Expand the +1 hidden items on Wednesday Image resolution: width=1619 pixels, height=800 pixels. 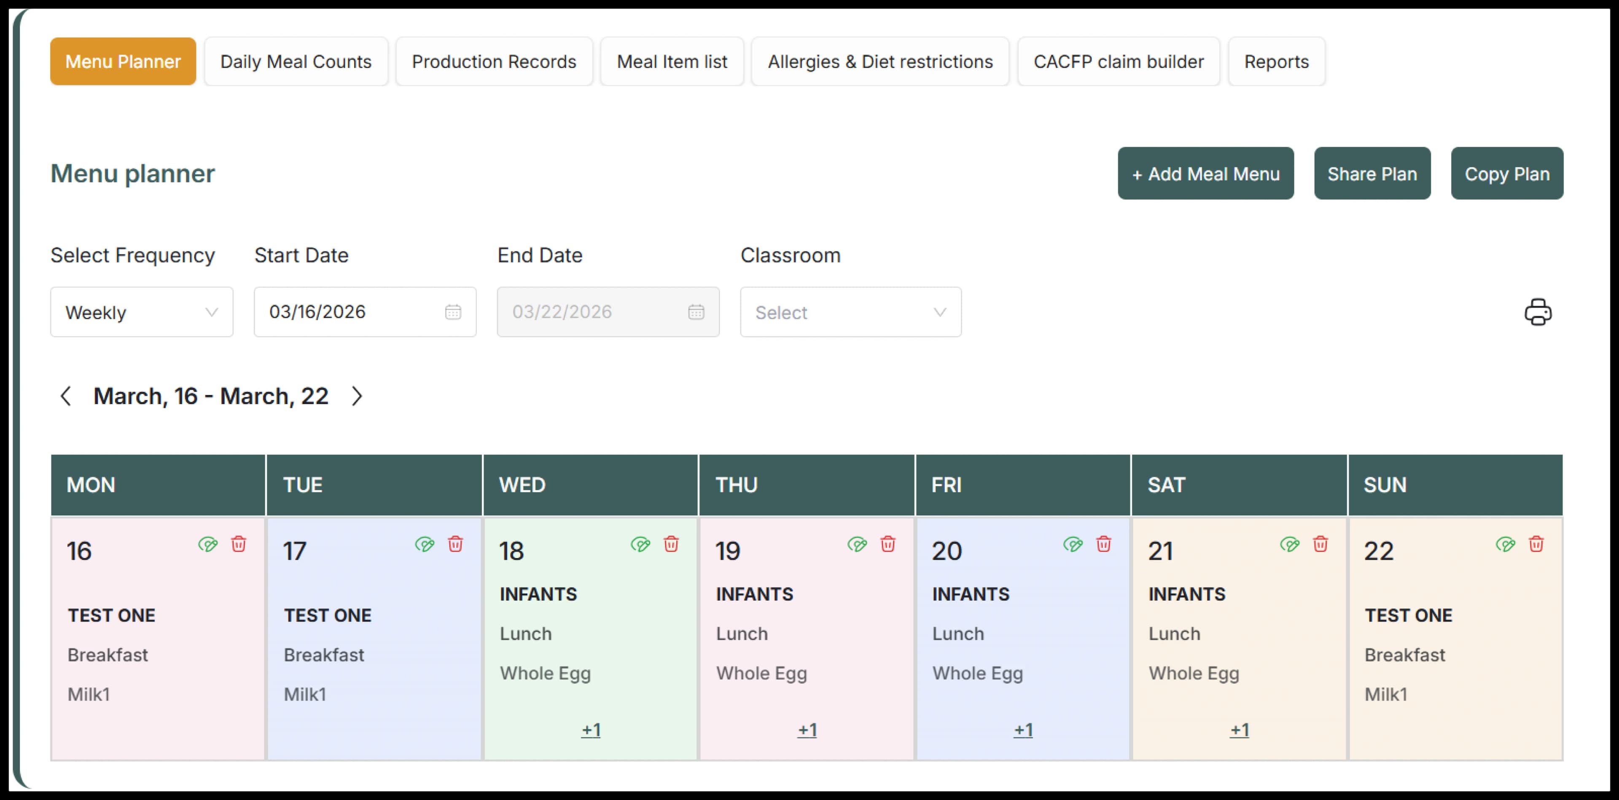(x=590, y=730)
